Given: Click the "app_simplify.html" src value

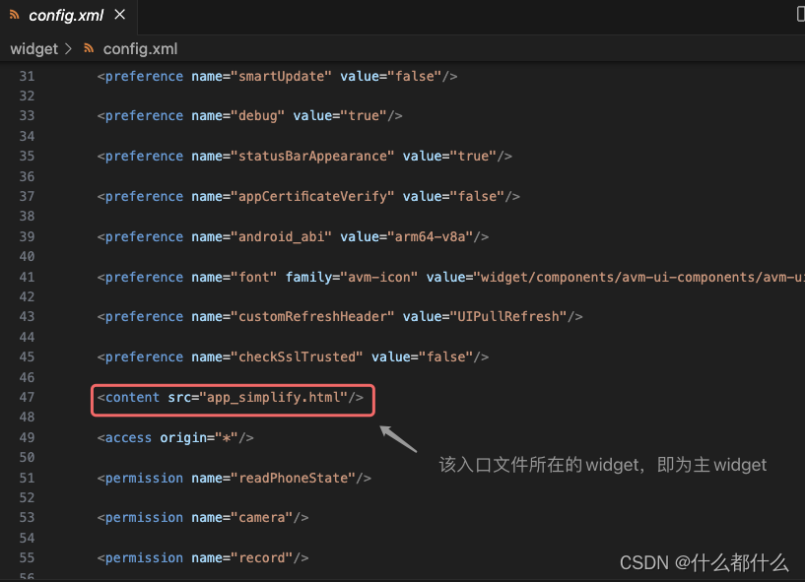Looking at the screenshot, I should tap(274, 397).
